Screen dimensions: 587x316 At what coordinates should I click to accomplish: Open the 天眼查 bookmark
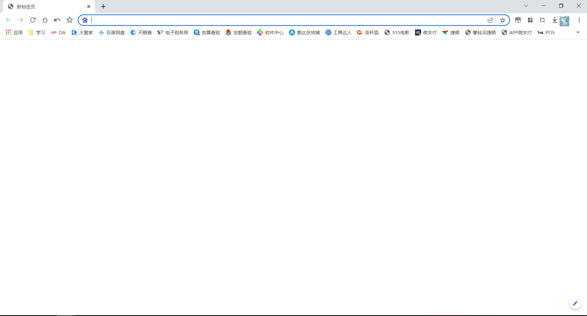click(x=141, y=32)
